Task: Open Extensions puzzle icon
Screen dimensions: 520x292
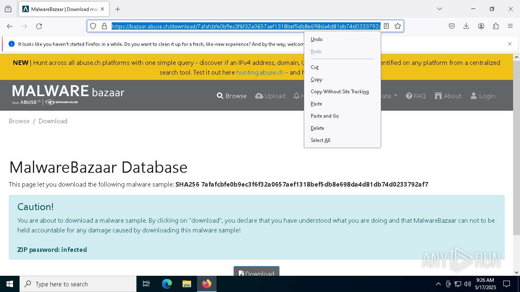Action: coord(496,26)
